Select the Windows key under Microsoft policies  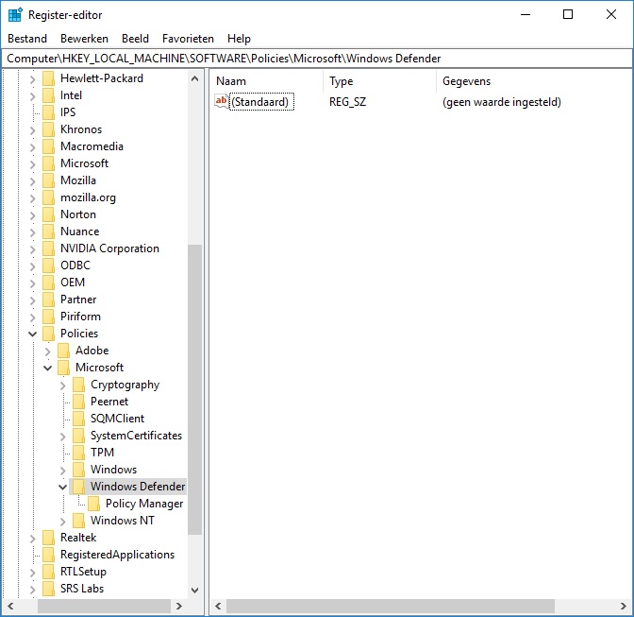[x=113, y=470]
